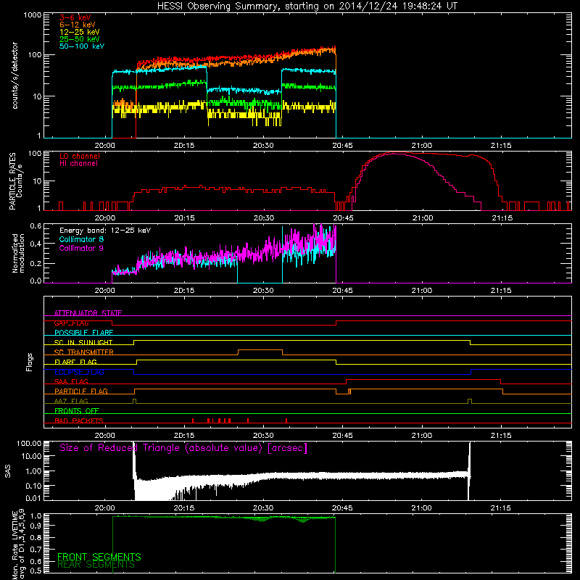The width and height of the screenshot is (580, 580).
Task: Click the 'REAR SEGMENTS' legend label
Action: tap(96, 565)
